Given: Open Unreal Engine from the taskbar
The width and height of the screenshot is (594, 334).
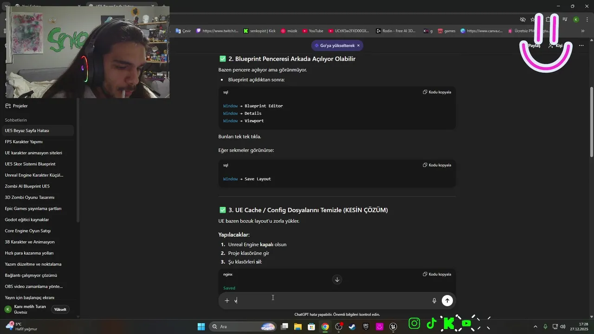Looking at the screenshot, I should click(x=394, y=327).
